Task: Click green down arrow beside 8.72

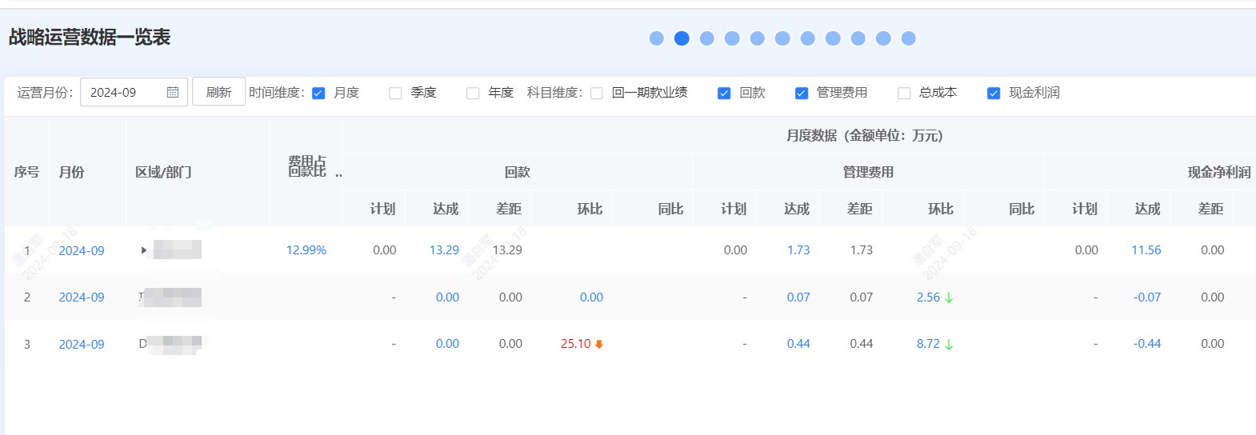Action: (x=949, y=345)
